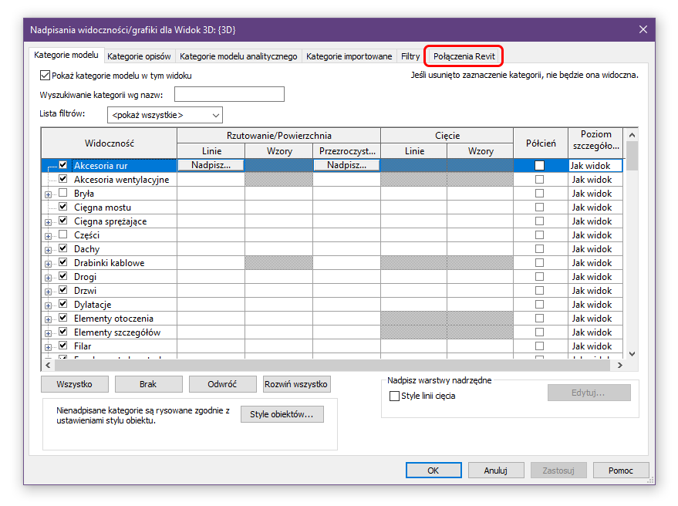Toggle visibility of Drzwi category

click(63, 290)
